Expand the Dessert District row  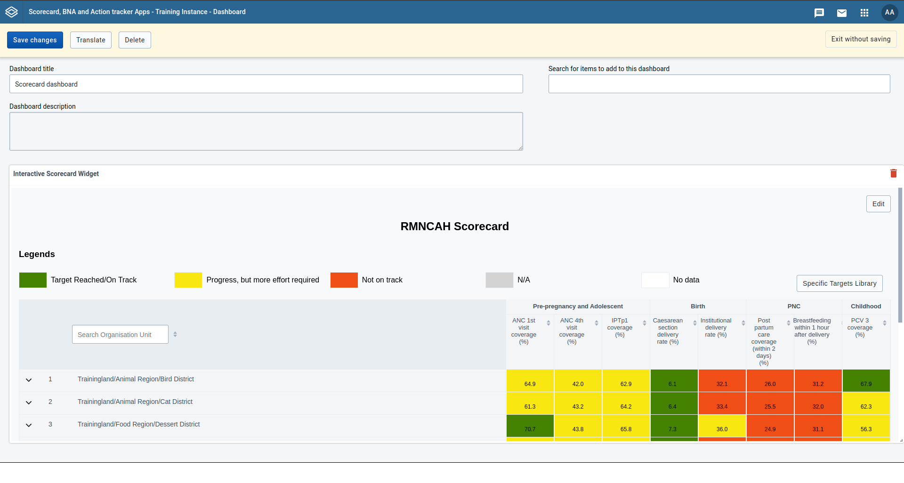click(29, 425)
